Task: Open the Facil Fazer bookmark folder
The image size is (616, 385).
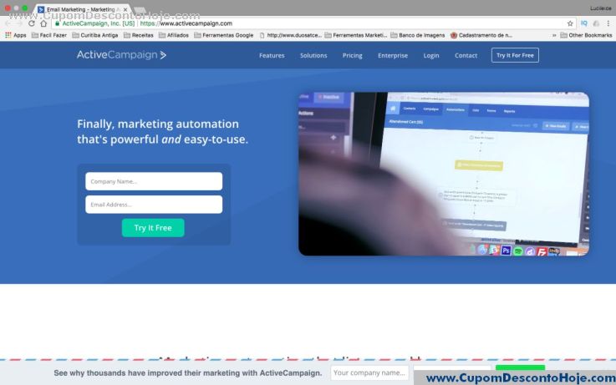Action: 49,35
